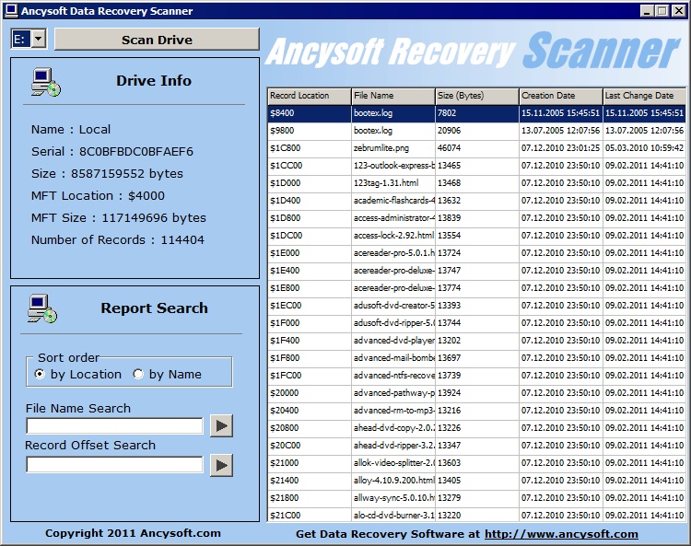The image size is (691, 546).
Task: Sort by the Record Location column header
Action: [309, 96]
